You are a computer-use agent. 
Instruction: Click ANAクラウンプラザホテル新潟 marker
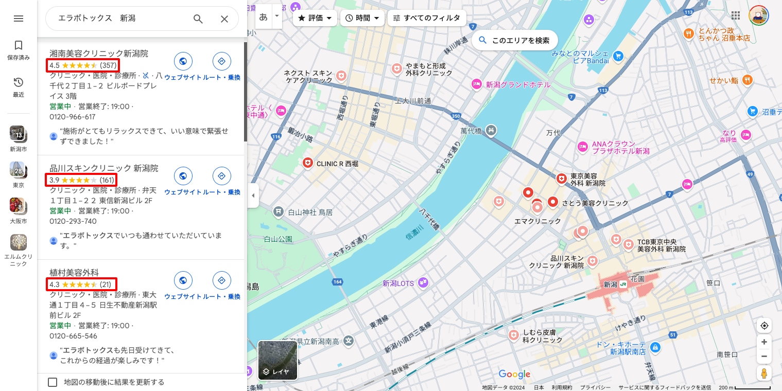(583, 147)
